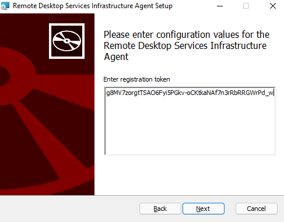Click the greyed-out maximize button
The image size is (284, 222).
246,6
